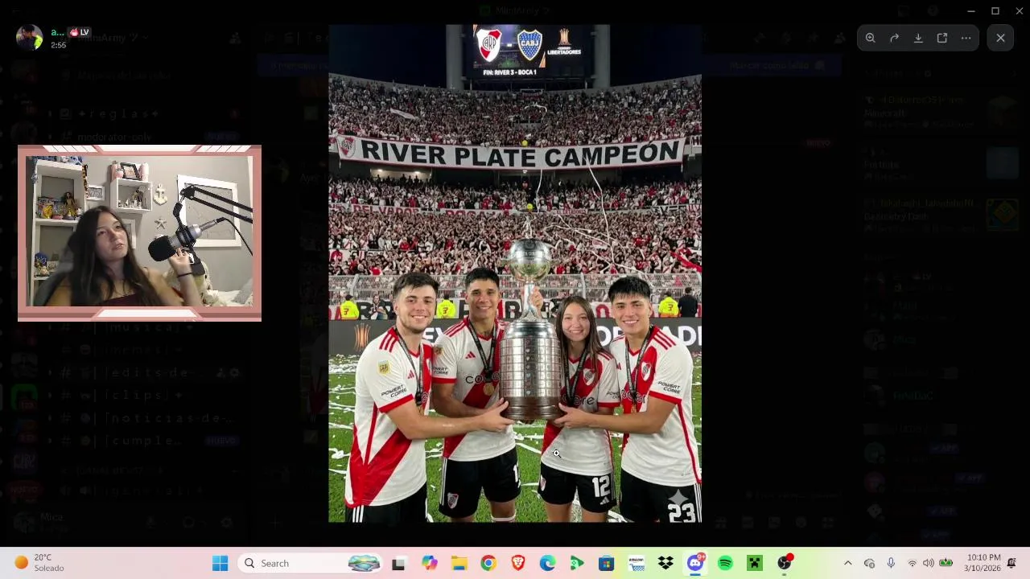Screen dimensions: 1030x579
Task: Open more options three-dots menu in viewer
Action: [x=966, y=38]
